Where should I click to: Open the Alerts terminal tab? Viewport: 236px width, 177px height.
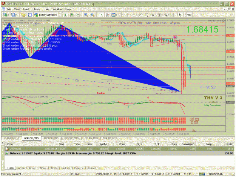[54, 168]
